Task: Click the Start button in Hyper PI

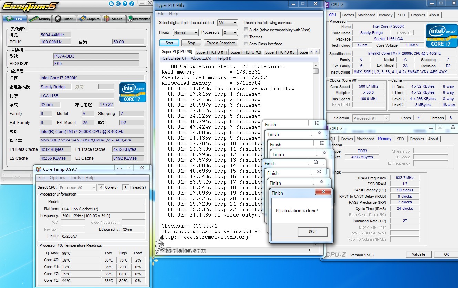Action: pos(169,43)
